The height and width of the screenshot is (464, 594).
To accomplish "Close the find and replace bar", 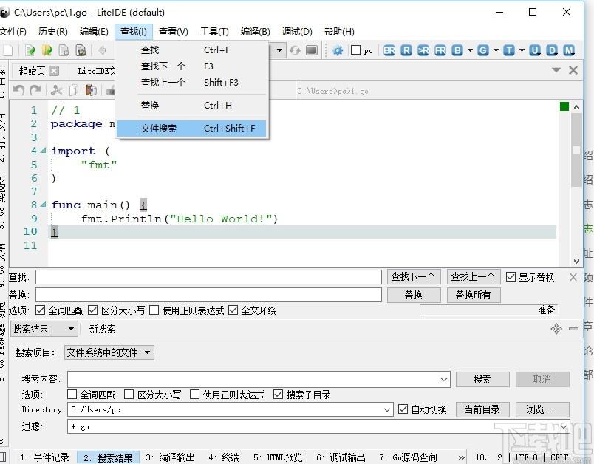I will click(573, 277).
